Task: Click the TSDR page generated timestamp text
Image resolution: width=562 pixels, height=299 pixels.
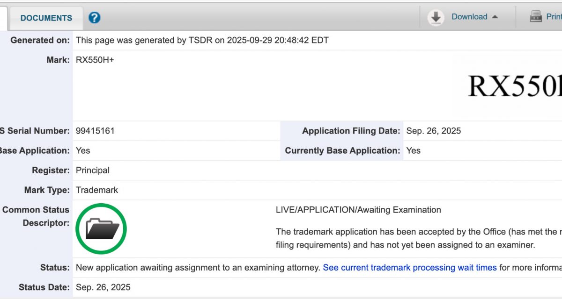Action: (x=202, y=40)
